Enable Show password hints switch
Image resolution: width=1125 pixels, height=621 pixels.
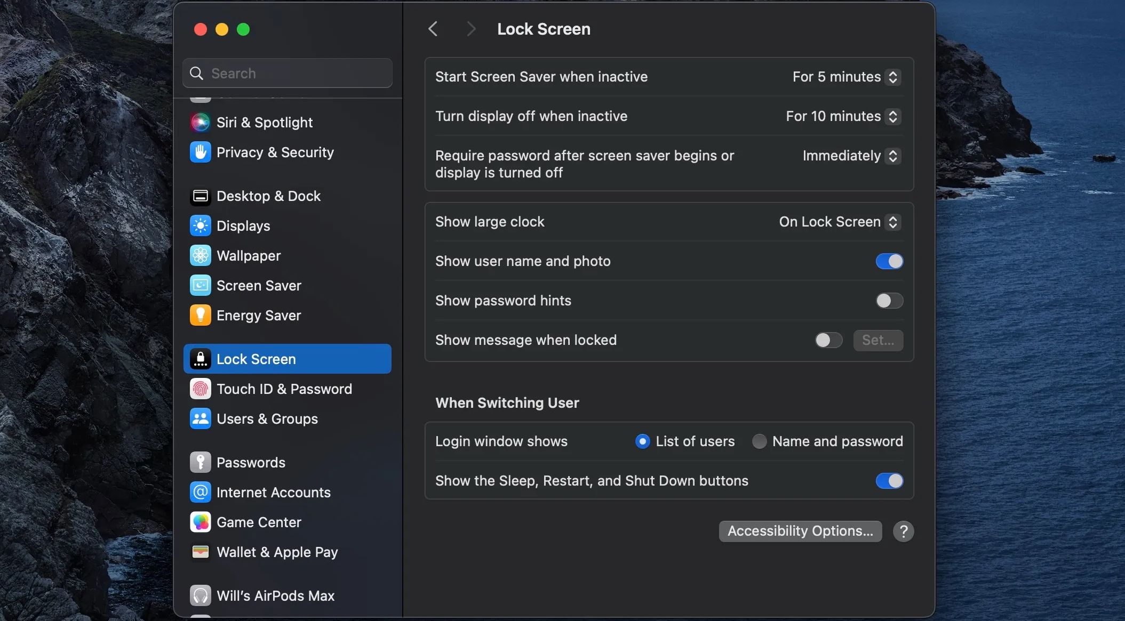pyautogui.click(x=889, y=301)
